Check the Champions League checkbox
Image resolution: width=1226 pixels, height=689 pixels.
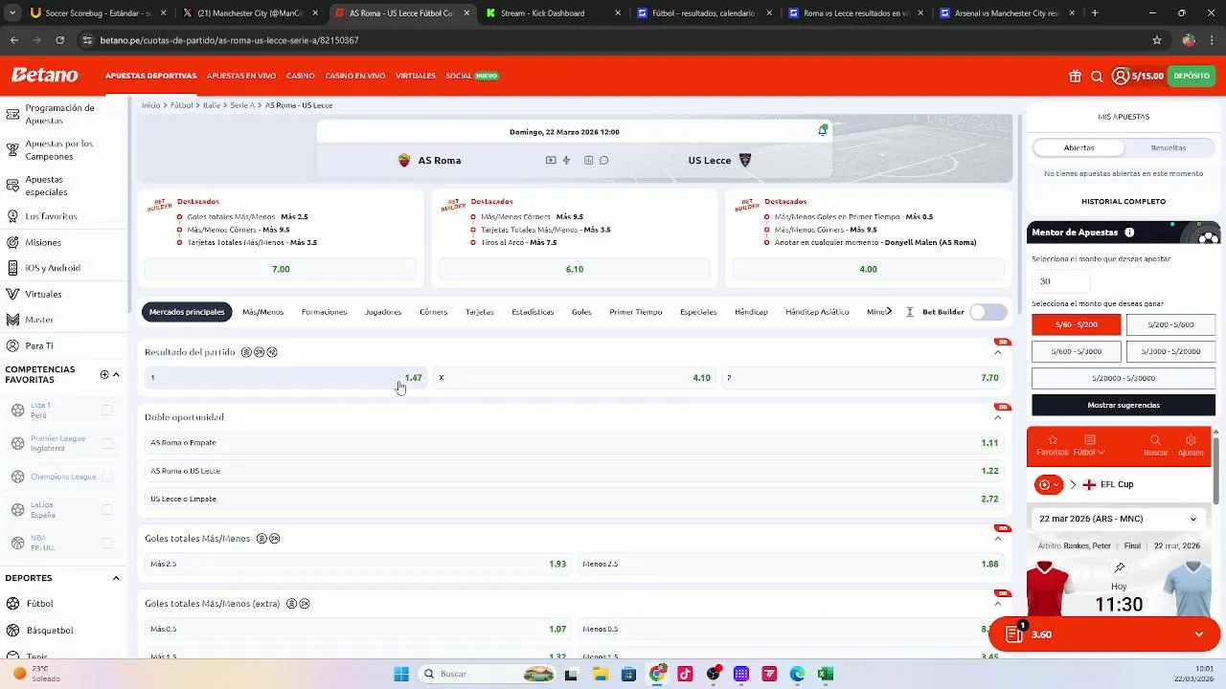tap(107, 477)
